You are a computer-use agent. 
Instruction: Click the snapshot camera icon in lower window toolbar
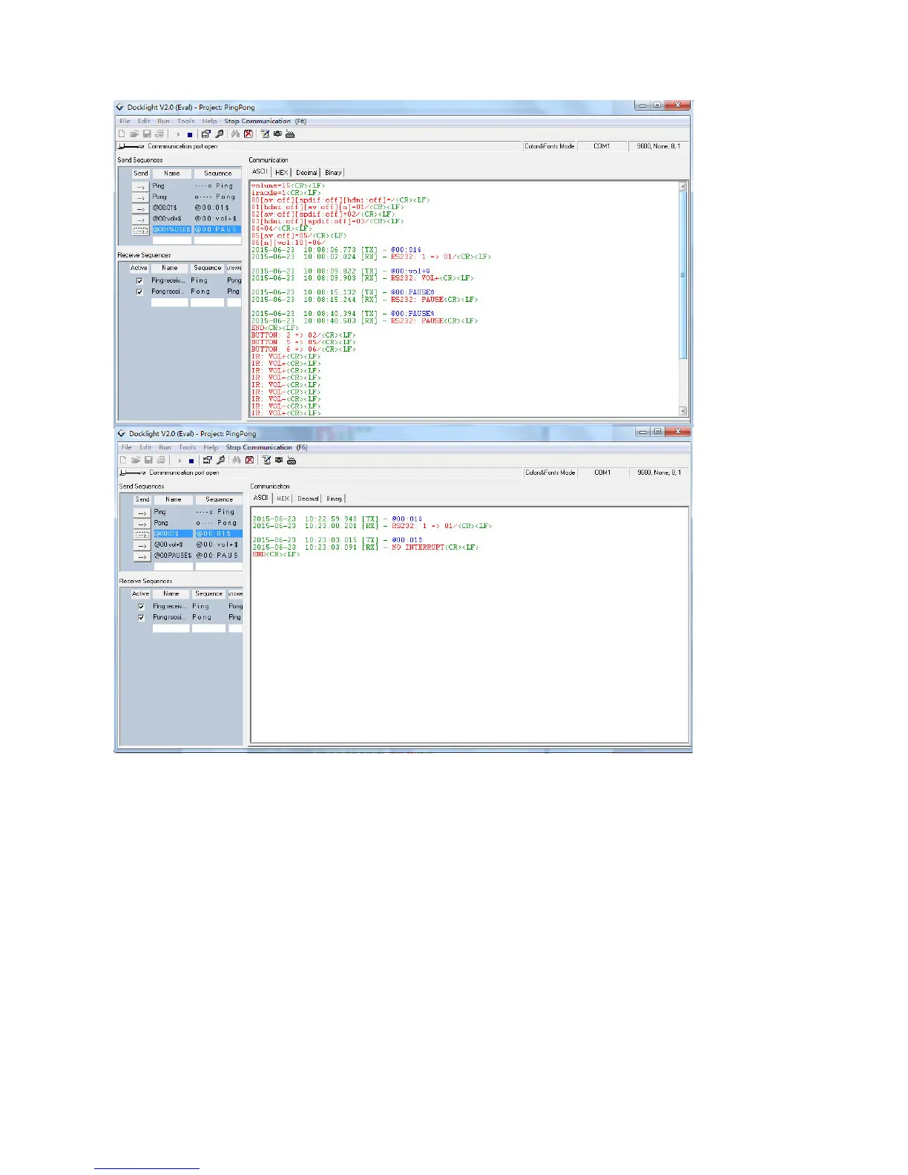pyautogui.click(x=279, y=461)
